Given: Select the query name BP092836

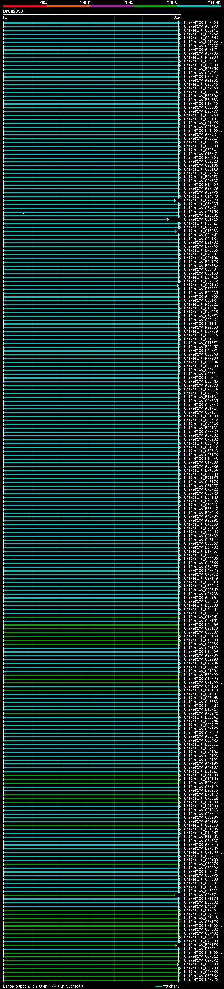Looking at the screenshot, I should click(x=13, y=11).
